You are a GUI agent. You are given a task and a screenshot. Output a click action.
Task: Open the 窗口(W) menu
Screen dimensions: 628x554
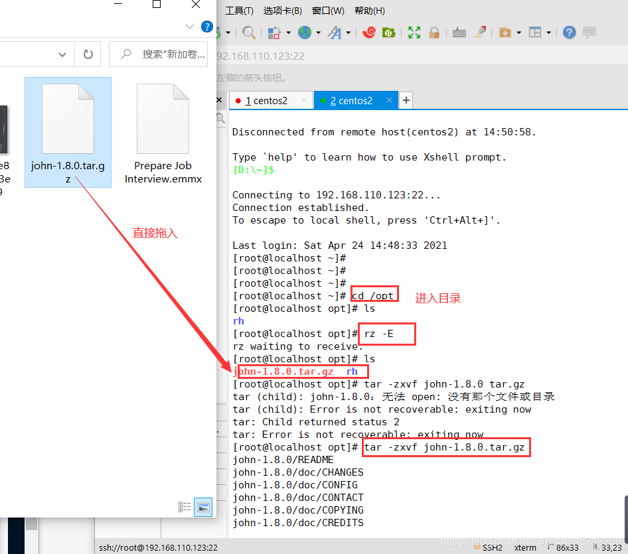click(328, 11)
